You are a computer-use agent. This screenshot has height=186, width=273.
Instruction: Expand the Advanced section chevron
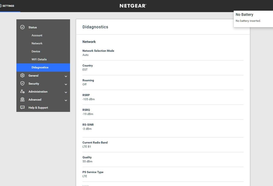click(66, 100)
